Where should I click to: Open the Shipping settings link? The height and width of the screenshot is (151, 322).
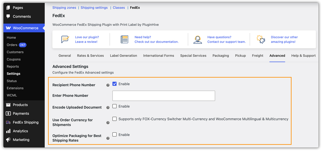click(x=94, y=8)
